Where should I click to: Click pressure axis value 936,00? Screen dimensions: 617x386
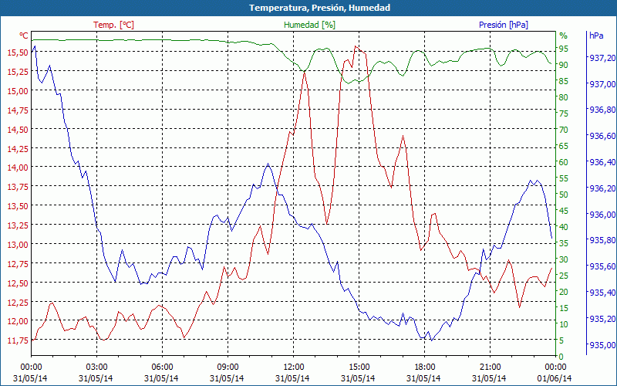tap(602, 215)
